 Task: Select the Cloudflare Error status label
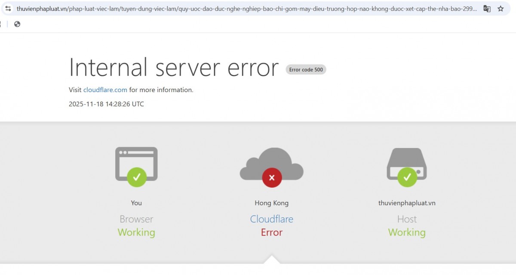[271, 232]
